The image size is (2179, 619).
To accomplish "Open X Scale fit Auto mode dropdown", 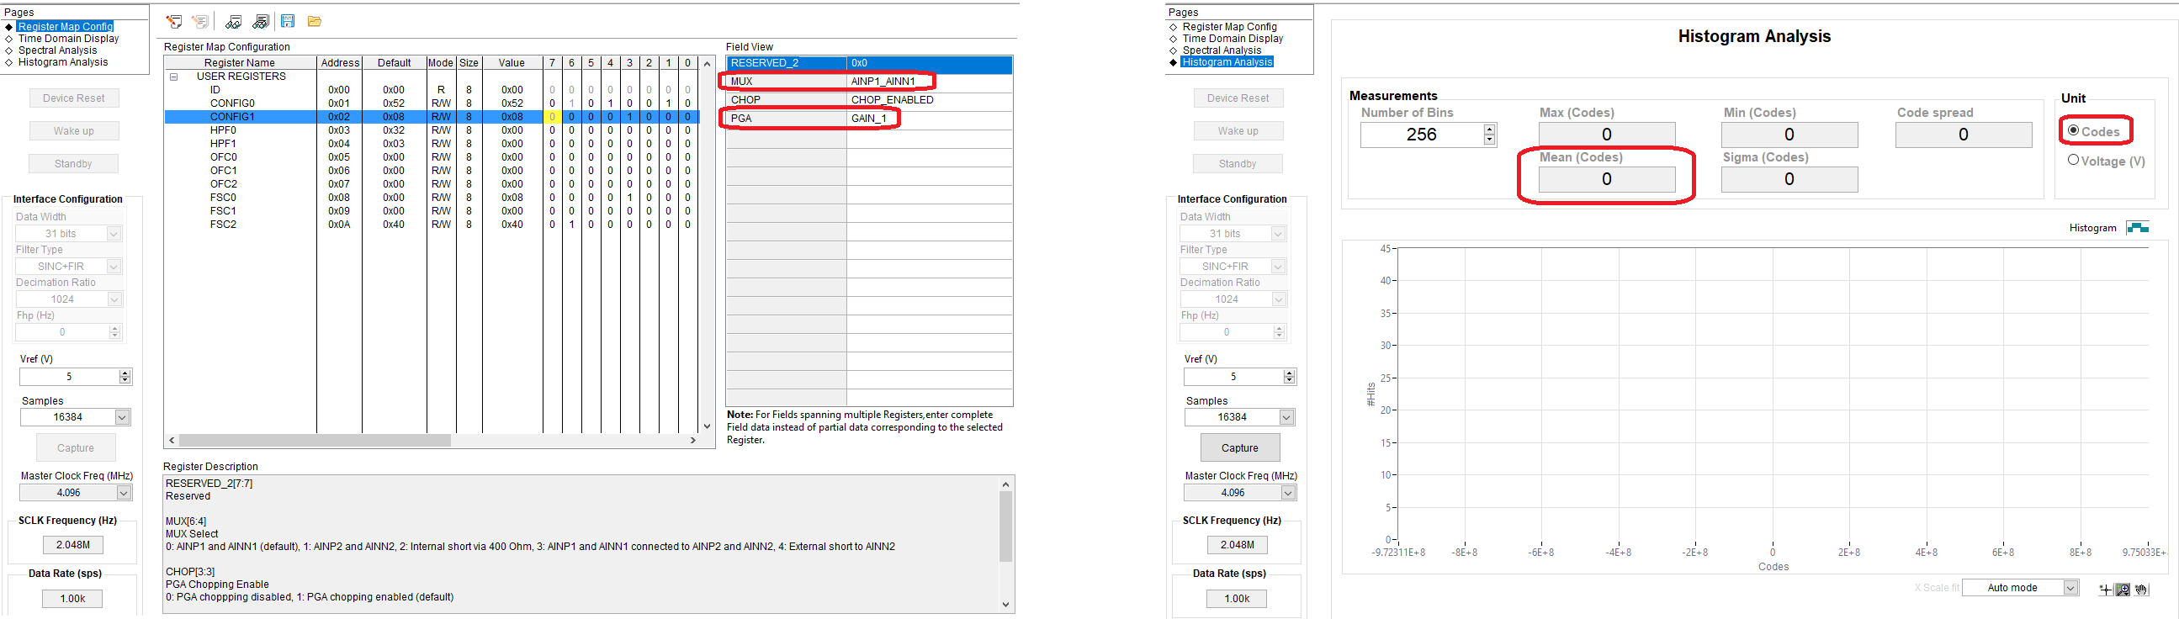I will click(2070, 588).
